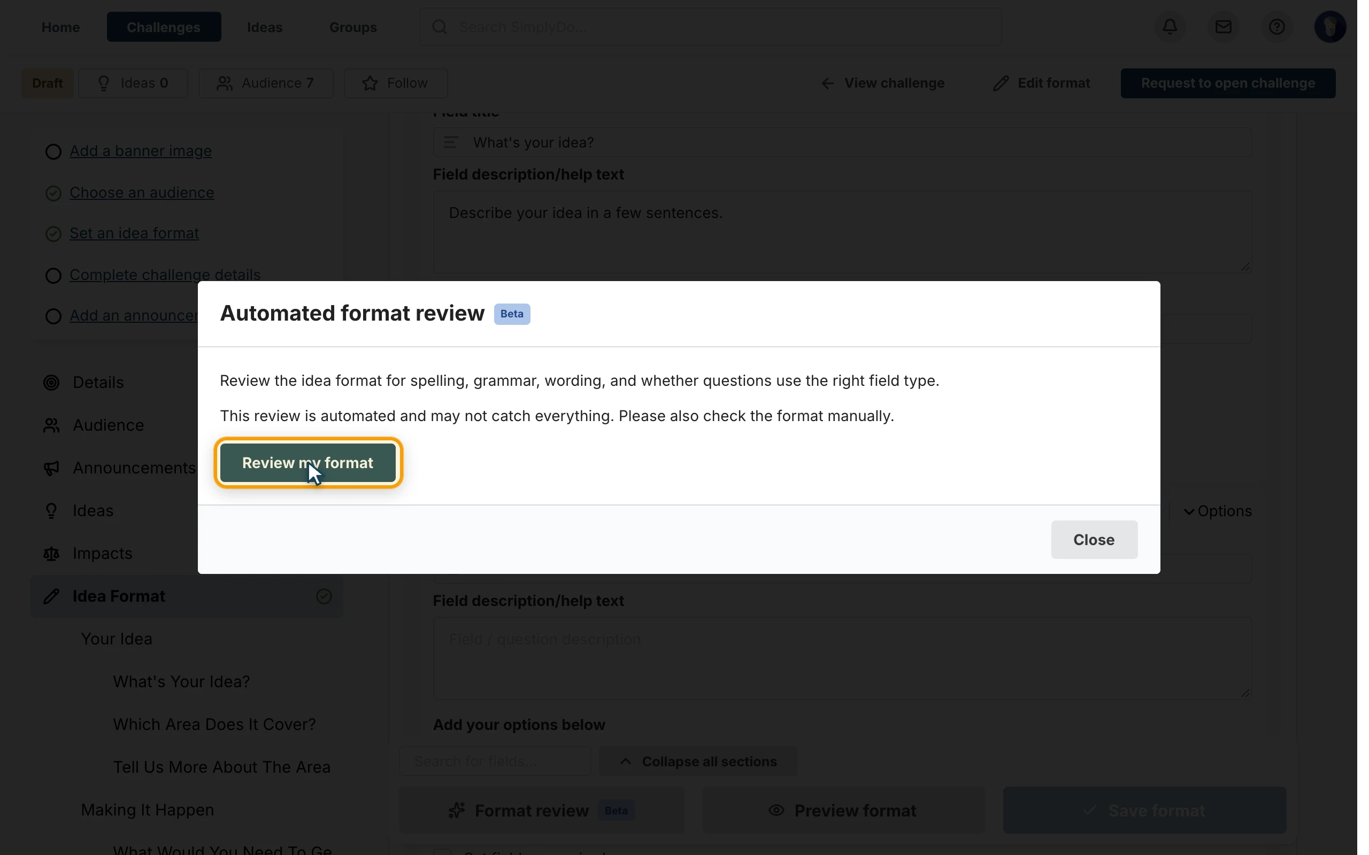Open Complete challenge details link

pyautogui.click(x=165, y=274)
